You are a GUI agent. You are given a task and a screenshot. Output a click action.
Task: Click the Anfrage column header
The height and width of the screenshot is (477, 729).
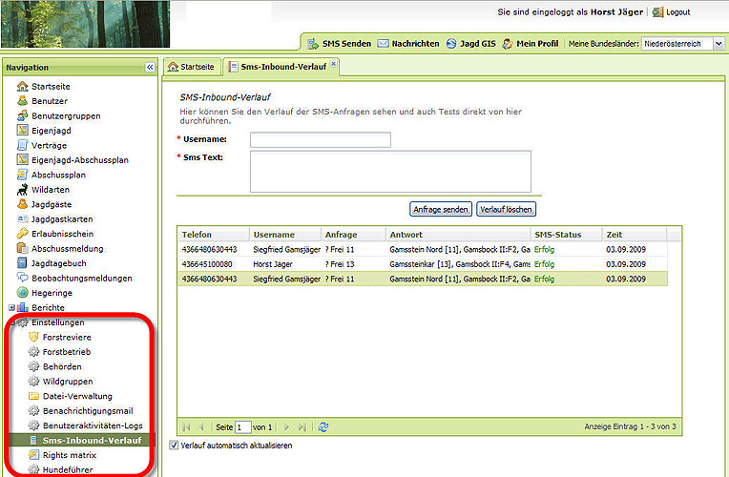[353, 235]
